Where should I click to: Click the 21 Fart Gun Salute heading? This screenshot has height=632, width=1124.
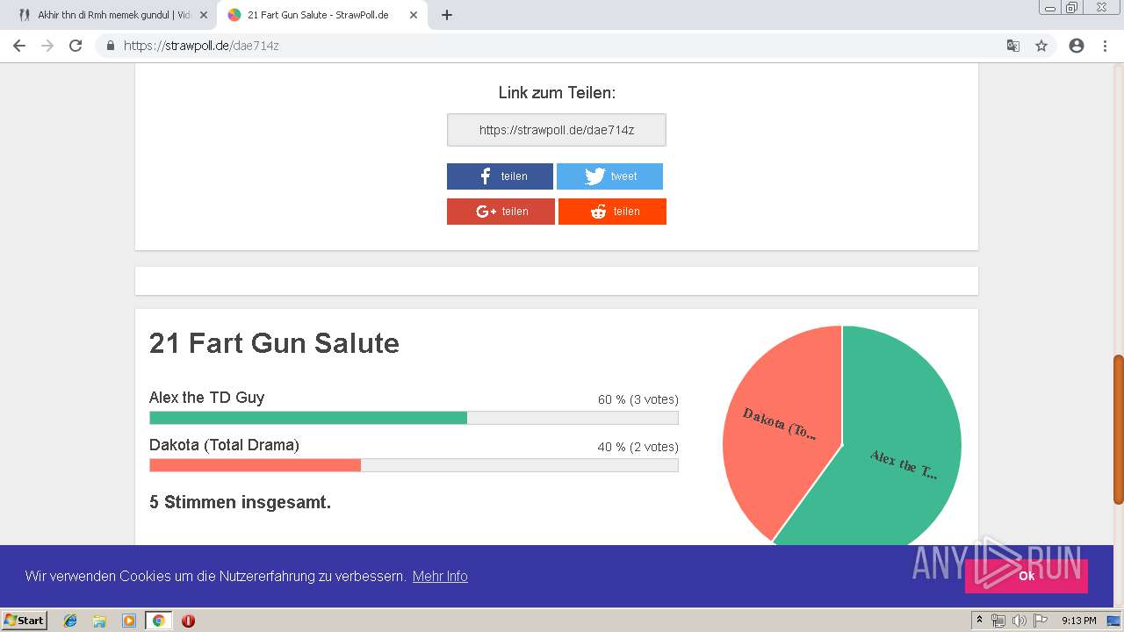(x=274, y=343)
